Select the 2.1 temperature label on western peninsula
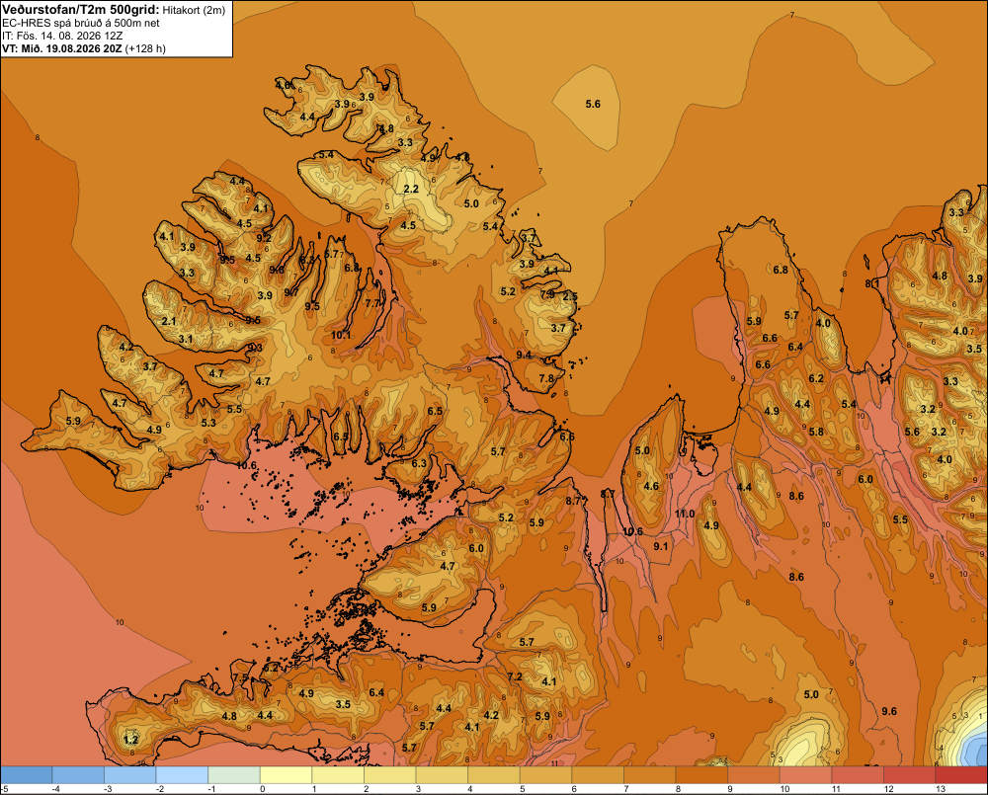Viewport: 988px width, 795px height. pyautogui.click(x=169, y=321)
